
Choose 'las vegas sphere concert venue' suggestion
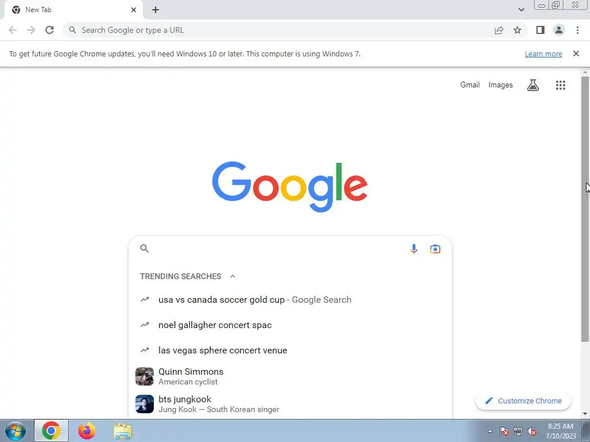[x=290, y=350]
